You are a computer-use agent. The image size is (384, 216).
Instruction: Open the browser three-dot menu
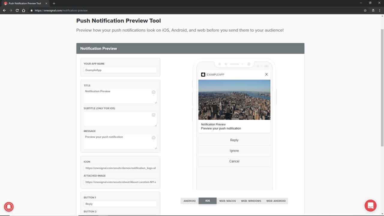[380, 10]
